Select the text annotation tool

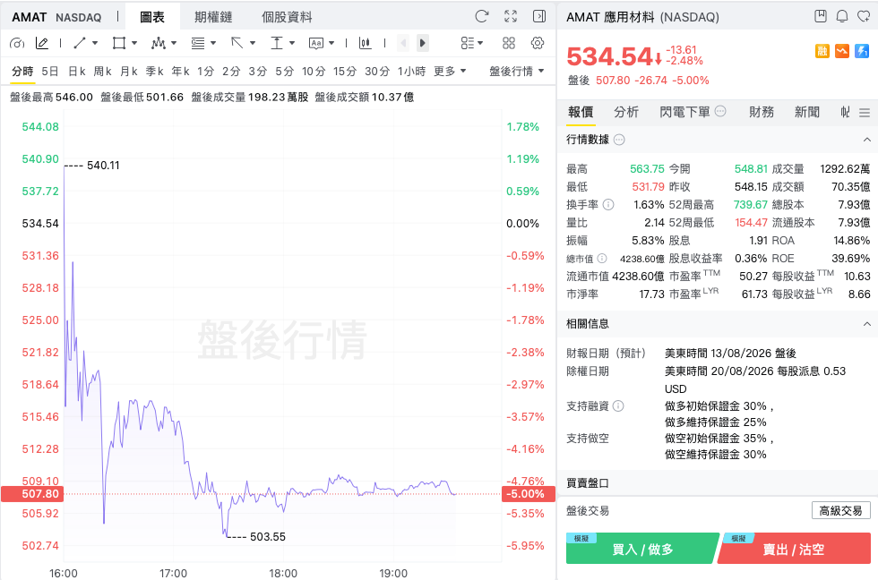(315, 43)
